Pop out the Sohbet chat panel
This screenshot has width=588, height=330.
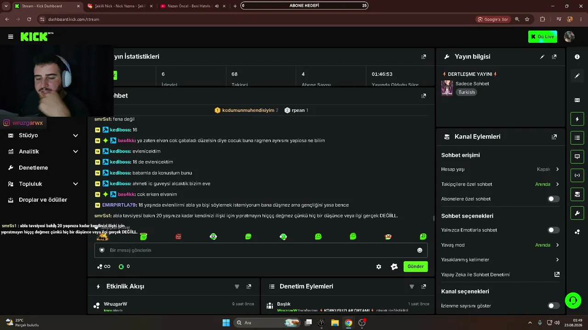tap(424, 96)
